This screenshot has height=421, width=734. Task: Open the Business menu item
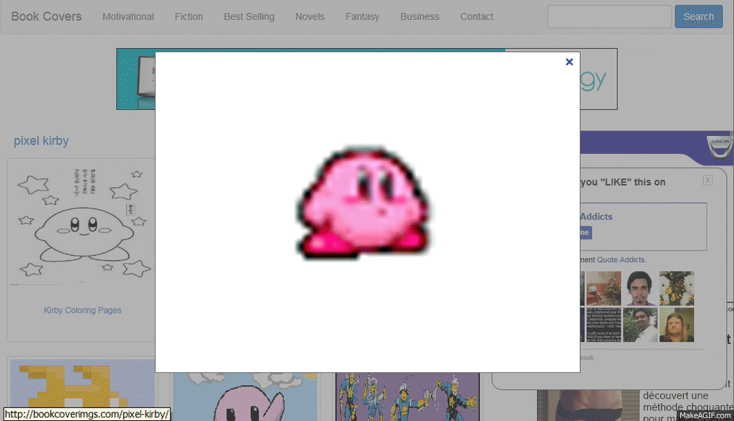click(420, 16)
